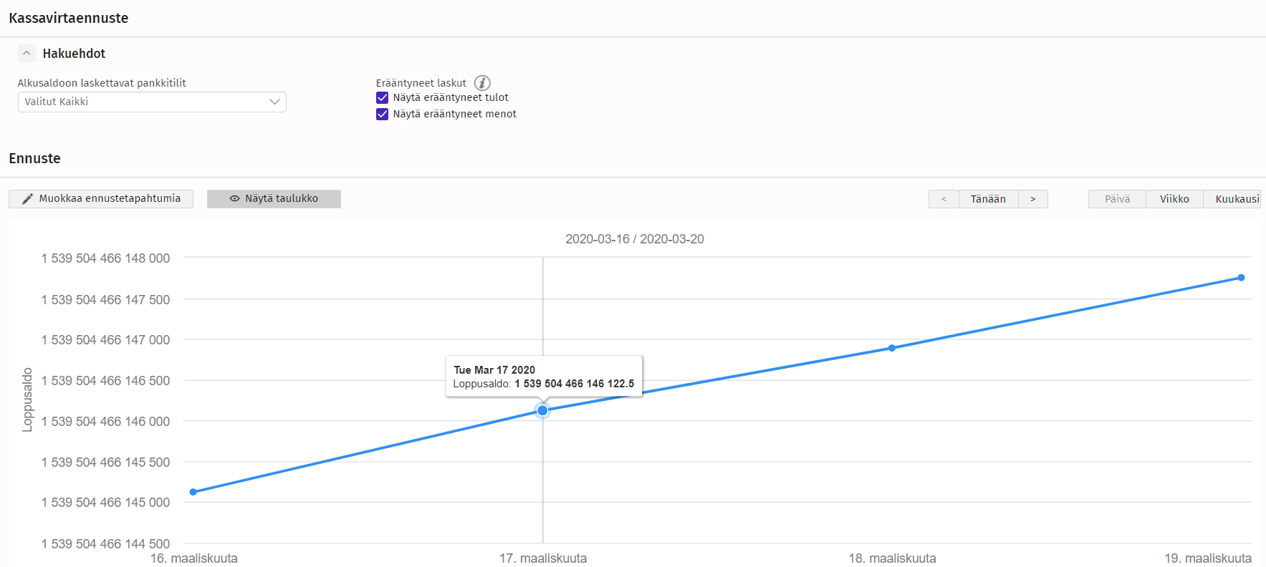The height and width of the screenshot is (567, 1266).
Task: Click the Näytä erääntyneet tulot label
Action: tap(450, 98)
